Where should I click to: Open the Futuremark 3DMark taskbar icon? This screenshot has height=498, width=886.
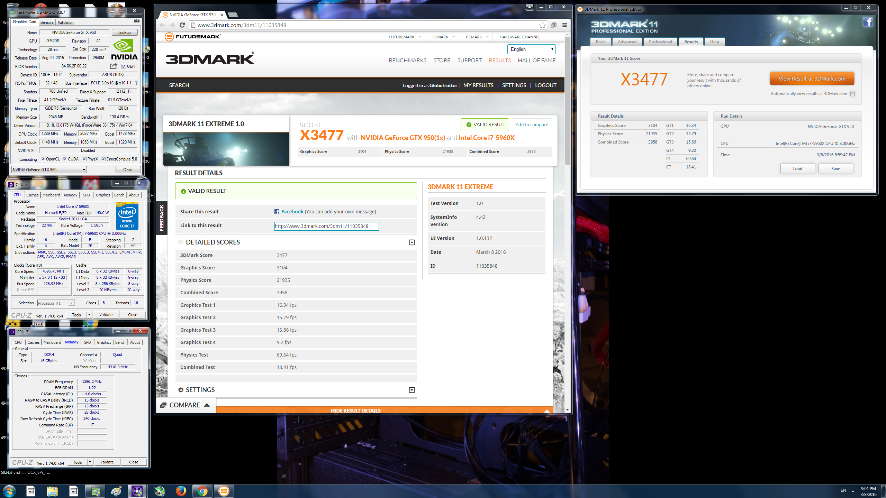(224, 491)
